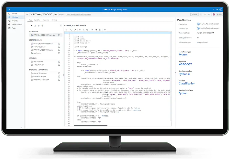
Task: Click the refresh icon near Publish
Action: 209,14
